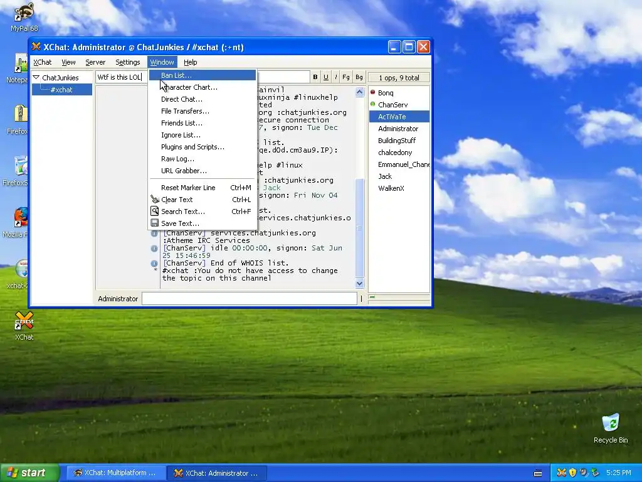642x482 pixels.
Task: Open the MyPal 68 desktop shortcut
Action: coord(24,17)
